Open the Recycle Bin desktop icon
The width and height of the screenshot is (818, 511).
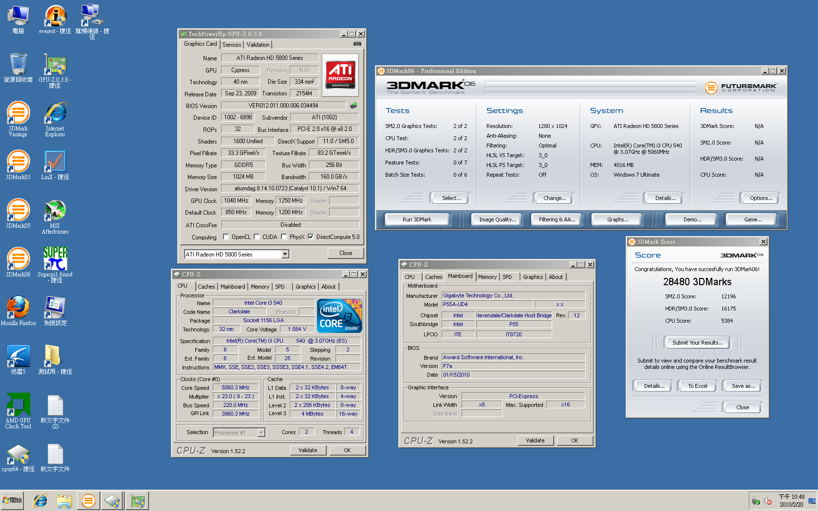click(x=18, y=68)
